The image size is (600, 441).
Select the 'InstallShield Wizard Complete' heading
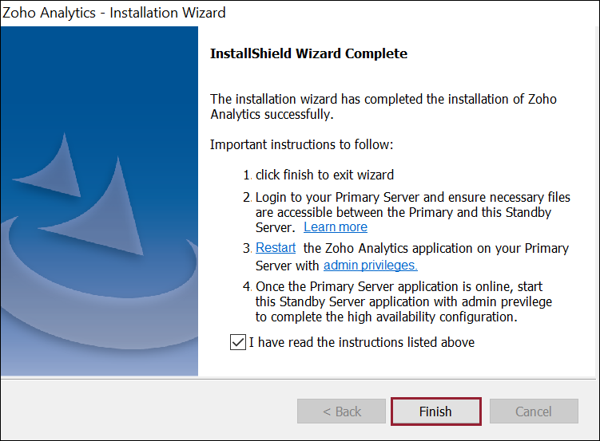coord(308,53)
